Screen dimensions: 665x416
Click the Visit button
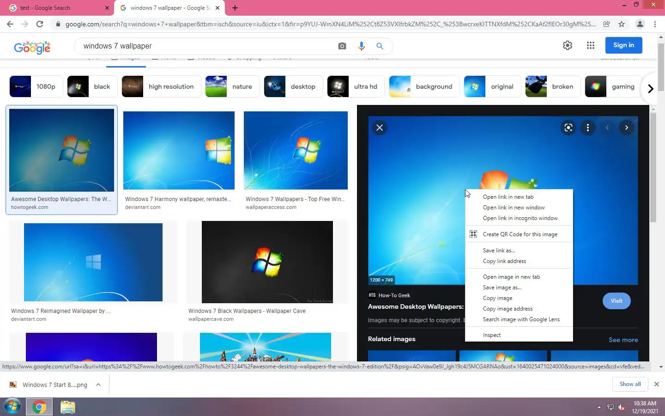click(617, 301)
